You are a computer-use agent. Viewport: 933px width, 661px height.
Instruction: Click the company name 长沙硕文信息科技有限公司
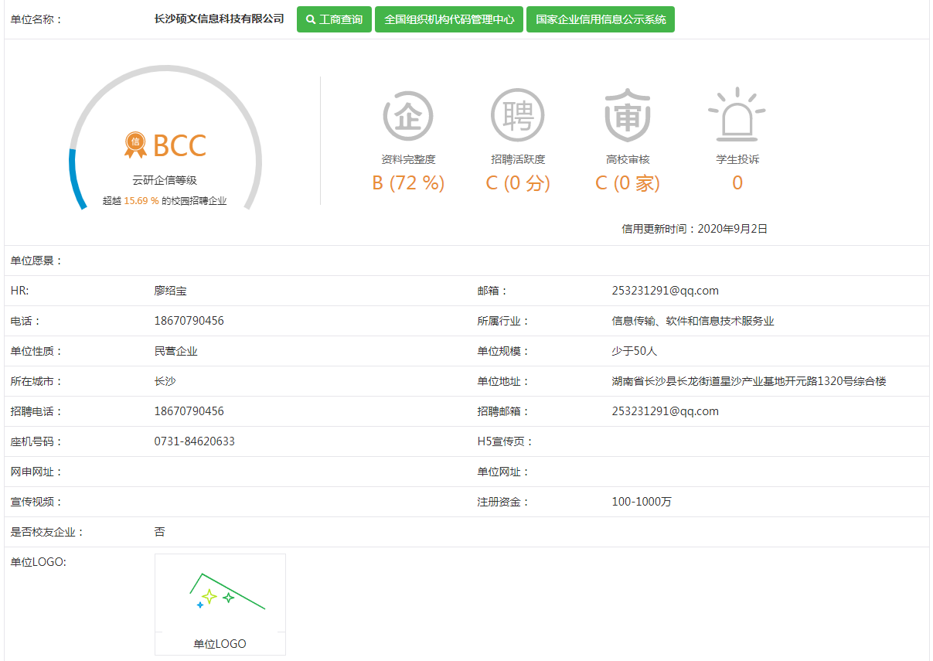pyautogui.click(x=220, y=19)
